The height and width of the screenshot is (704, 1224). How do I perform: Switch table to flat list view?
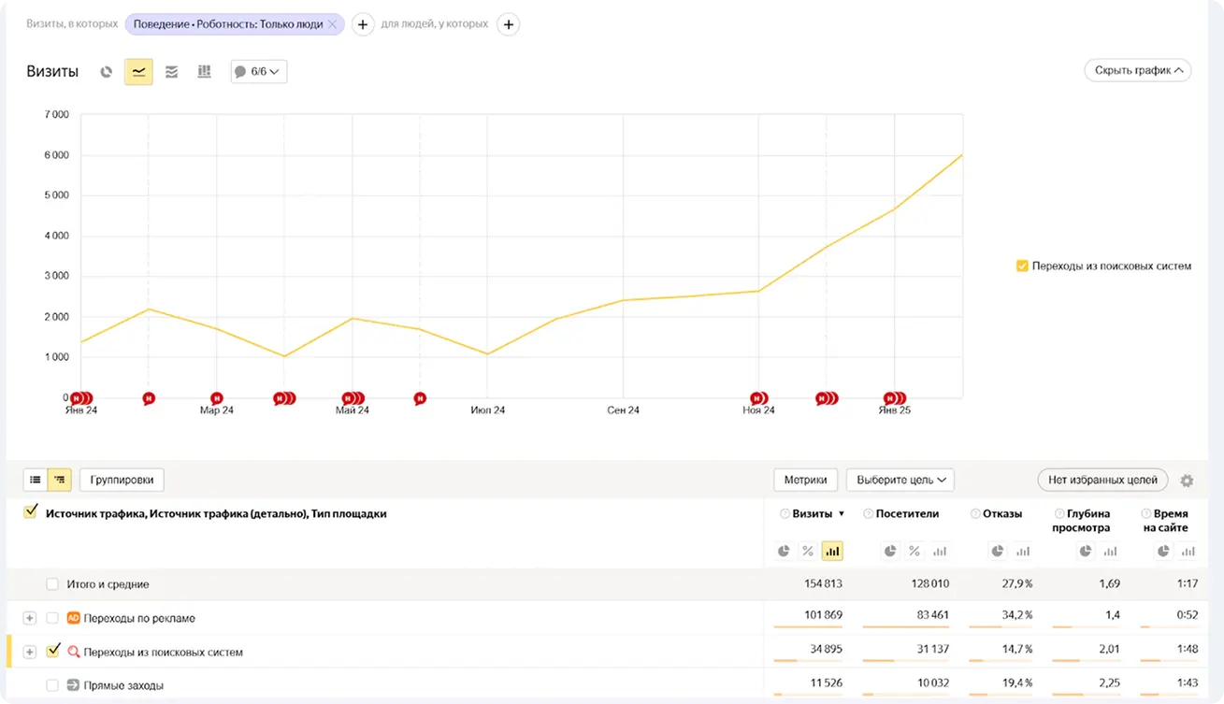[x=36, y=480]
